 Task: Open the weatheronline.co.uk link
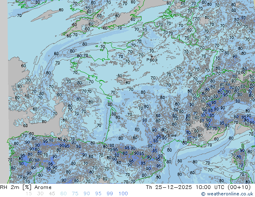[x=230, y=194]
